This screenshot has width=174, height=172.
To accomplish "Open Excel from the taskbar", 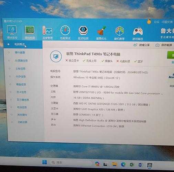I will pyautogui.click(x=132, y=165).
